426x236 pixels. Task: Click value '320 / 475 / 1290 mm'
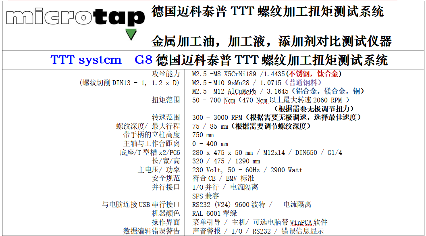click(x=226, y=161)
